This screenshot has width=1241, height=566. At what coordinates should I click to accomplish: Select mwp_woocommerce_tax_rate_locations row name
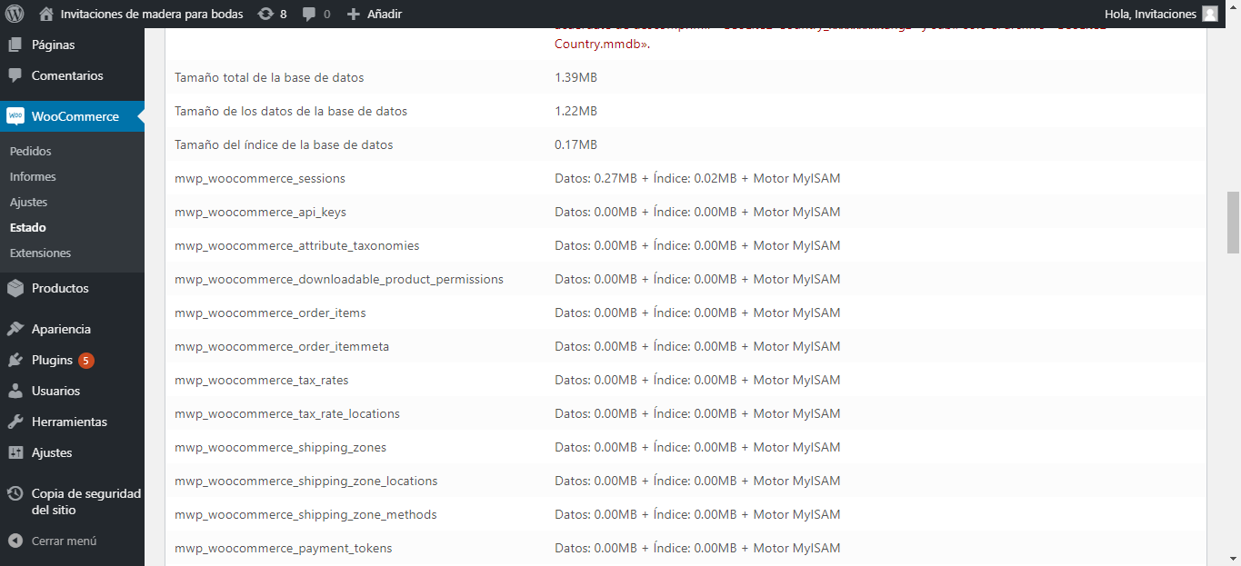point(287,413)
